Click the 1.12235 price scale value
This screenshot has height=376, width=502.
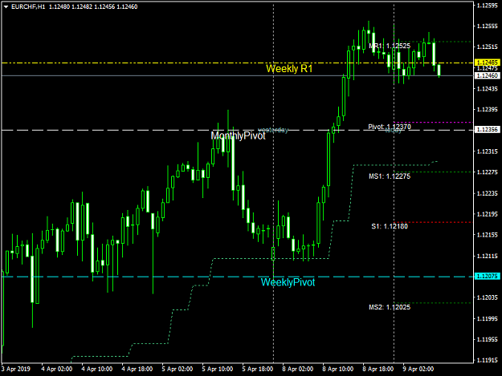point(488,193)
